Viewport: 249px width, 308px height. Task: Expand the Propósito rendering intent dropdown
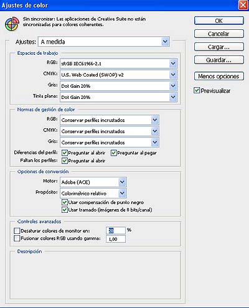(x=93, y=194)
